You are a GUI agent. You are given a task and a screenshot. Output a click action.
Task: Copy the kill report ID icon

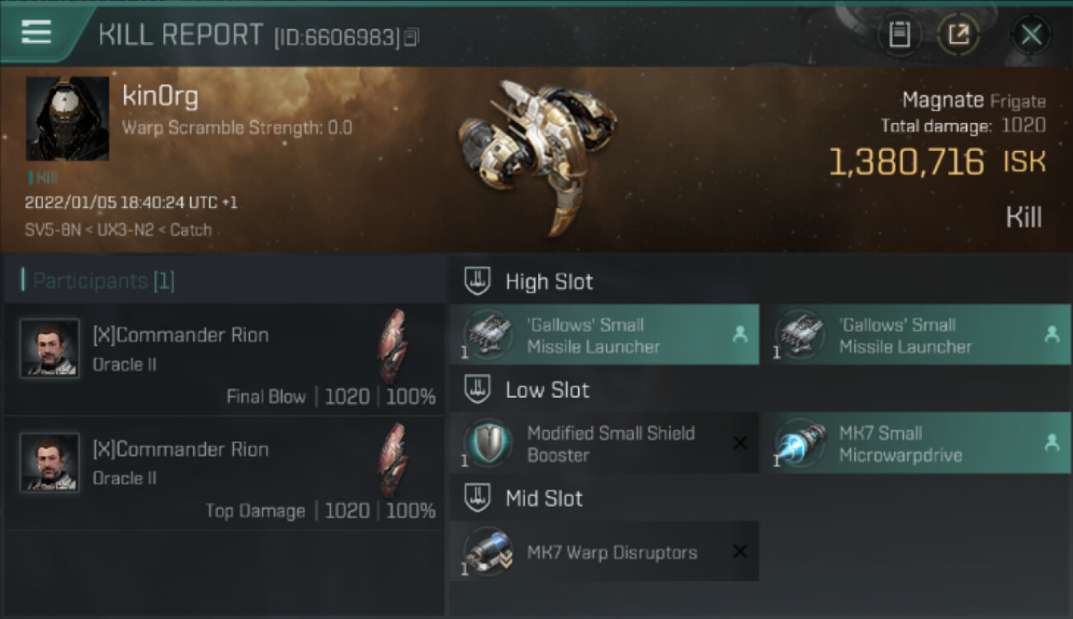point(411,37)
